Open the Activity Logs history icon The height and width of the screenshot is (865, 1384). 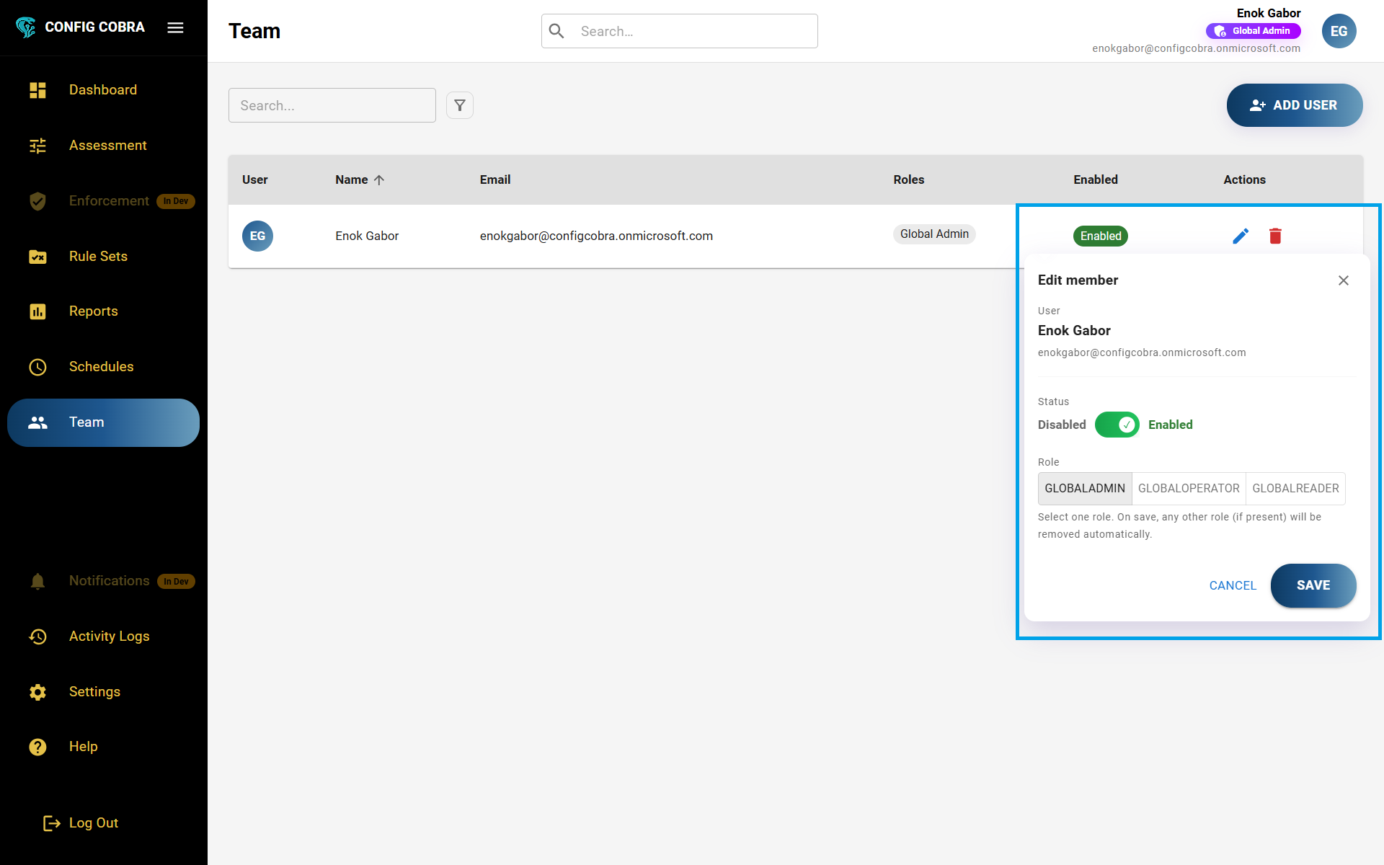37,636
